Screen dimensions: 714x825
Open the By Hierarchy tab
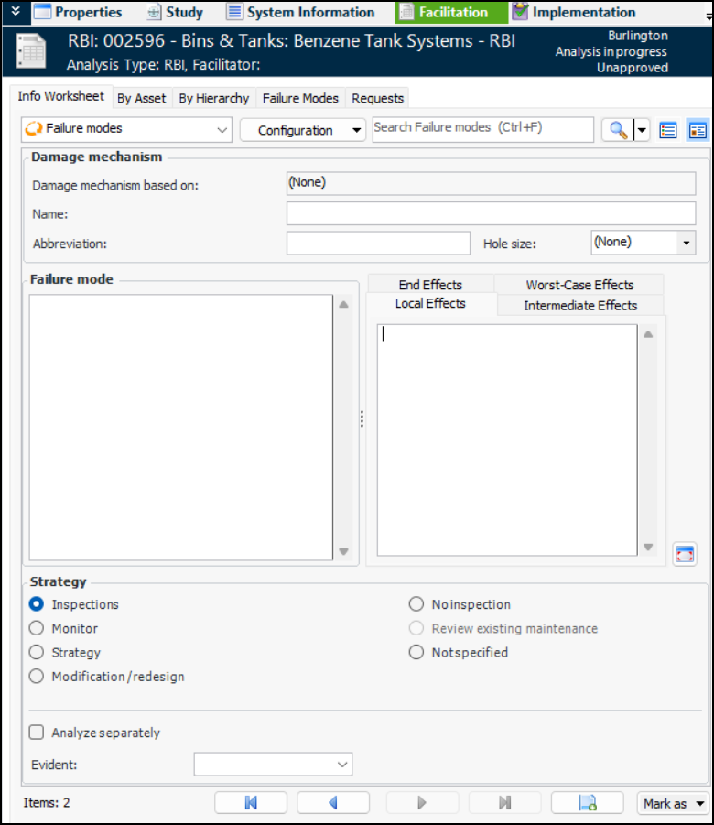(x=213, y=98)
